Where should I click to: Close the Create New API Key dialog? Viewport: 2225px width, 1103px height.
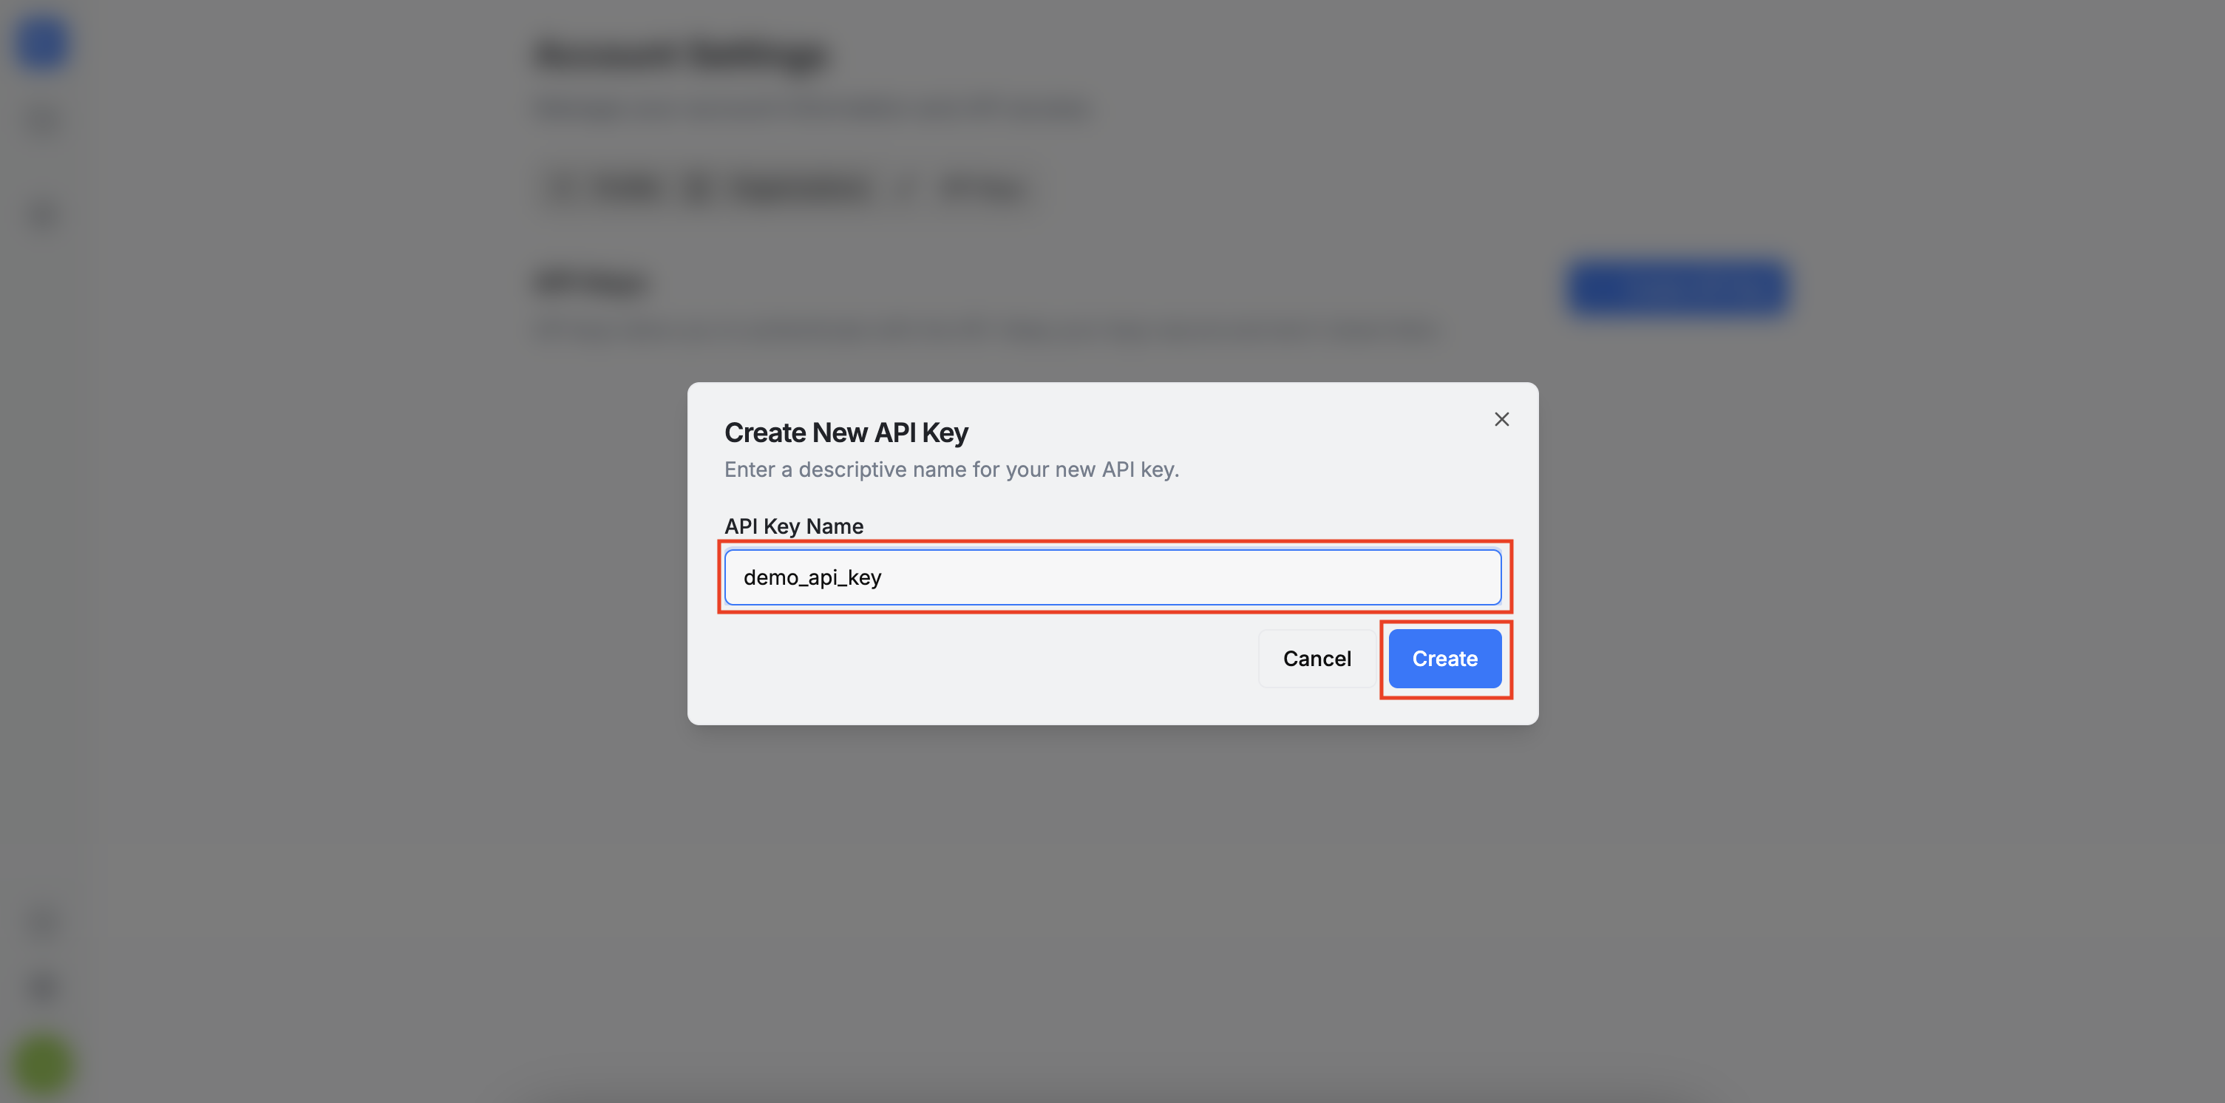(x=1501, y=419)
